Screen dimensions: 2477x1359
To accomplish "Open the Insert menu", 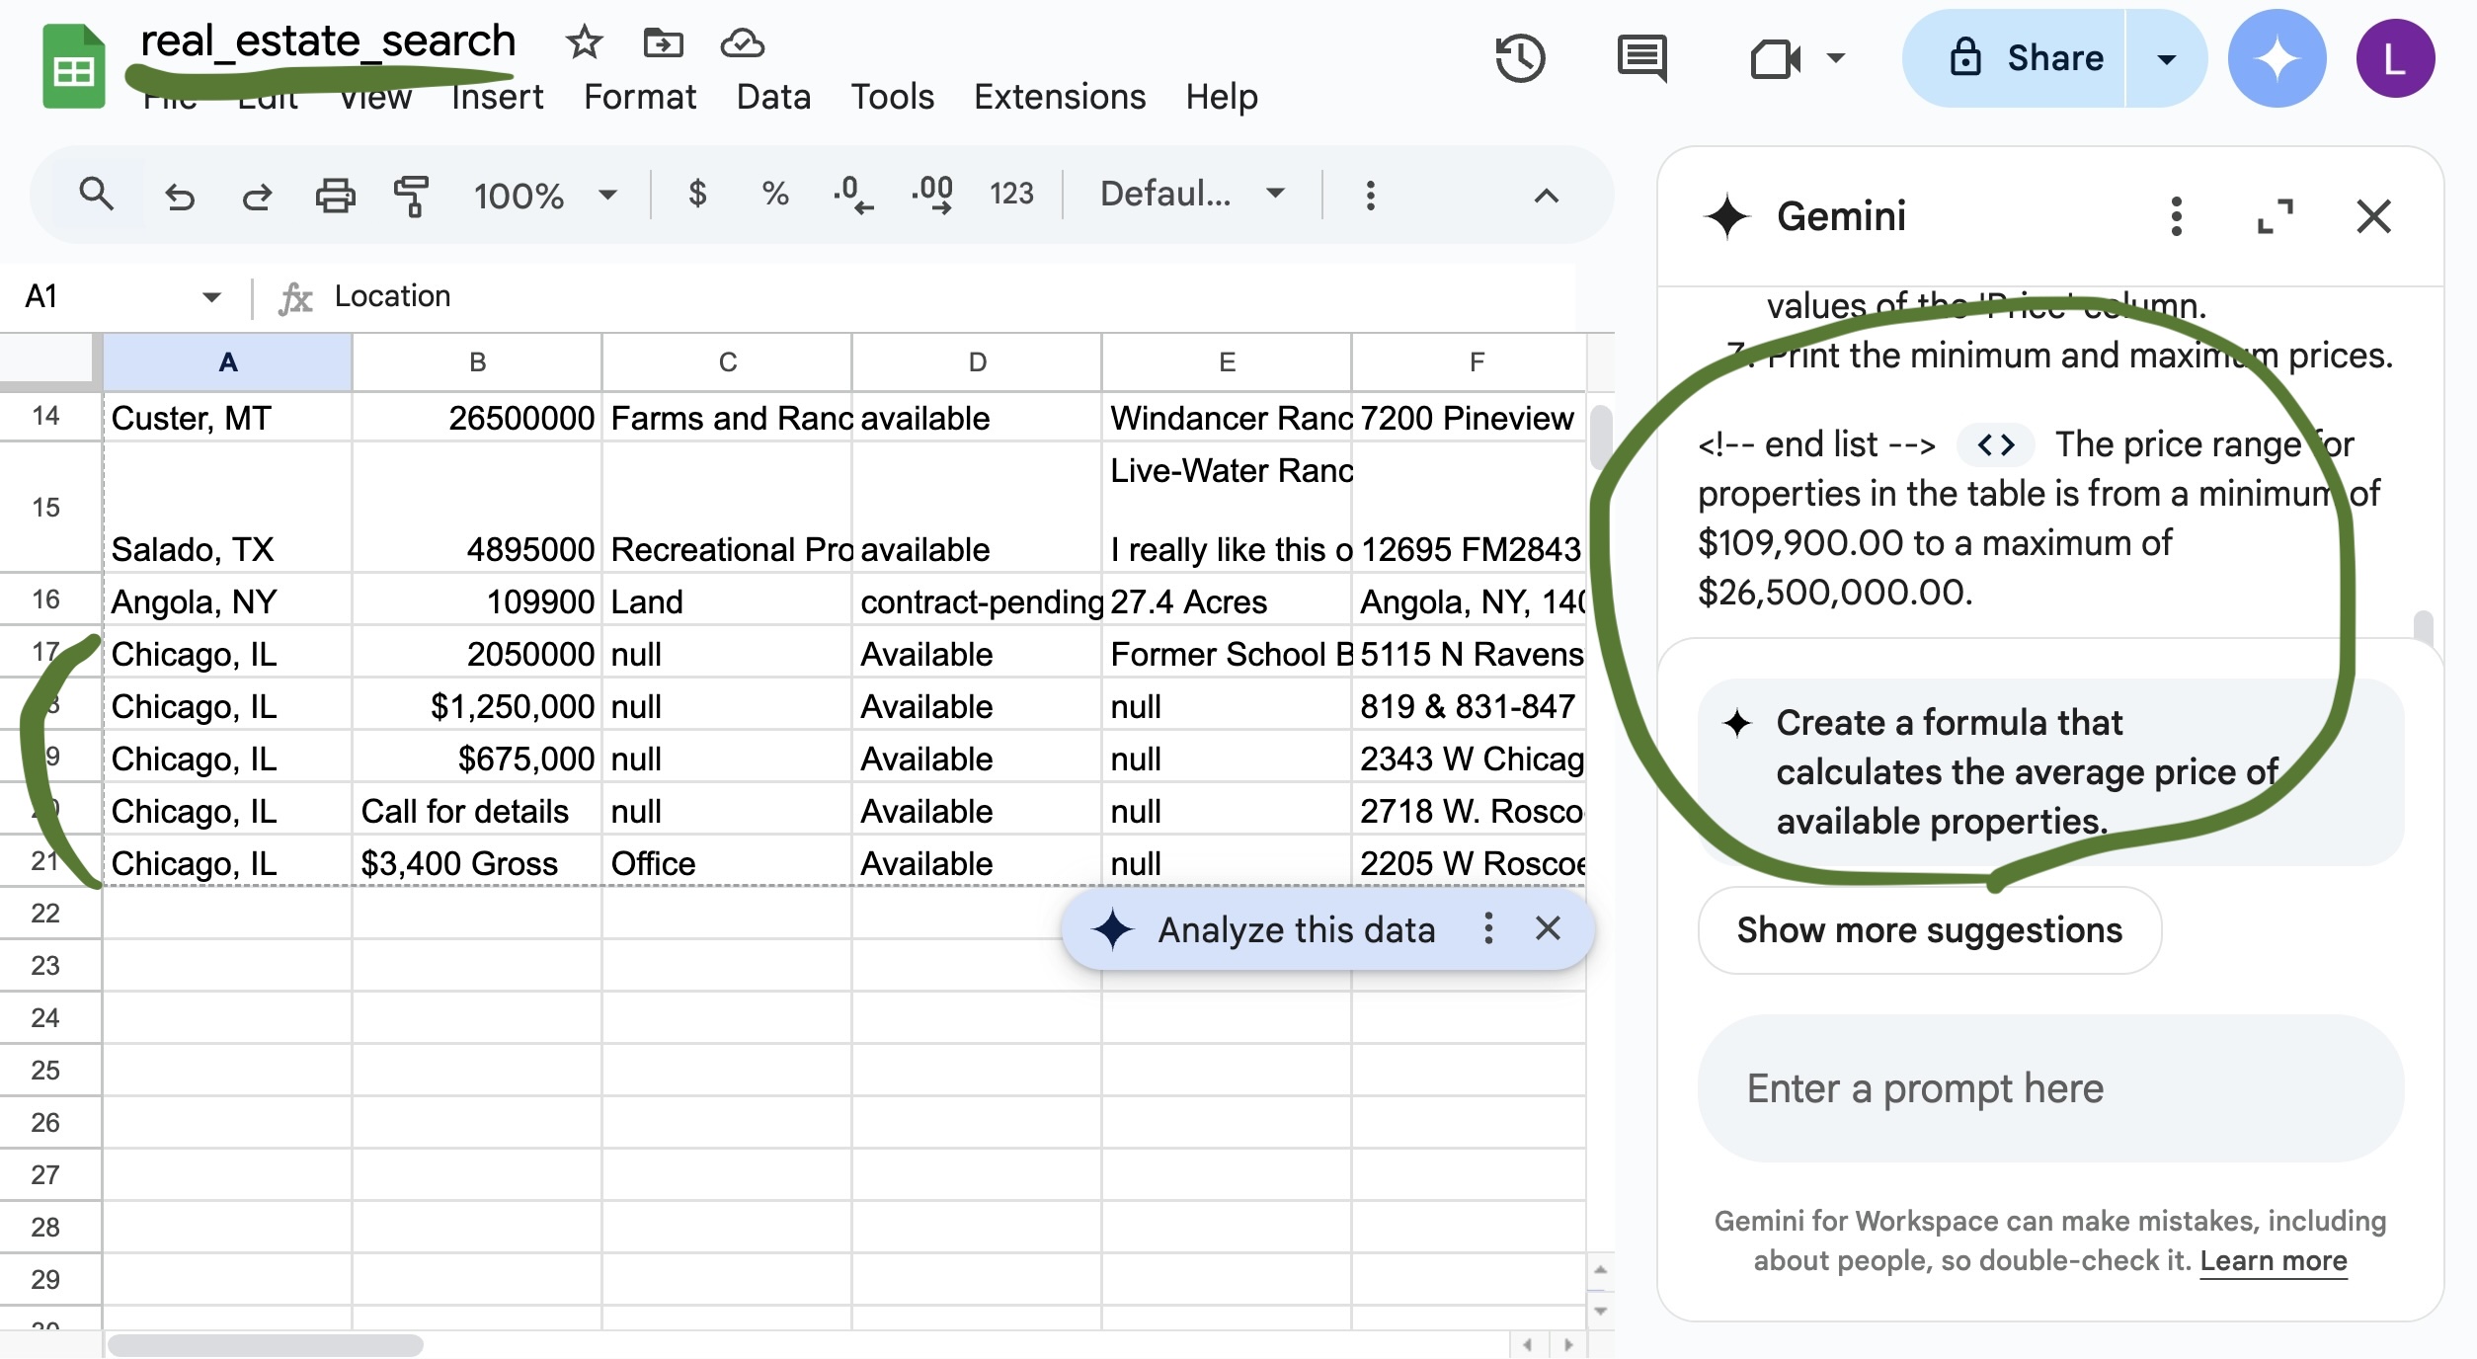I will 497,97.
